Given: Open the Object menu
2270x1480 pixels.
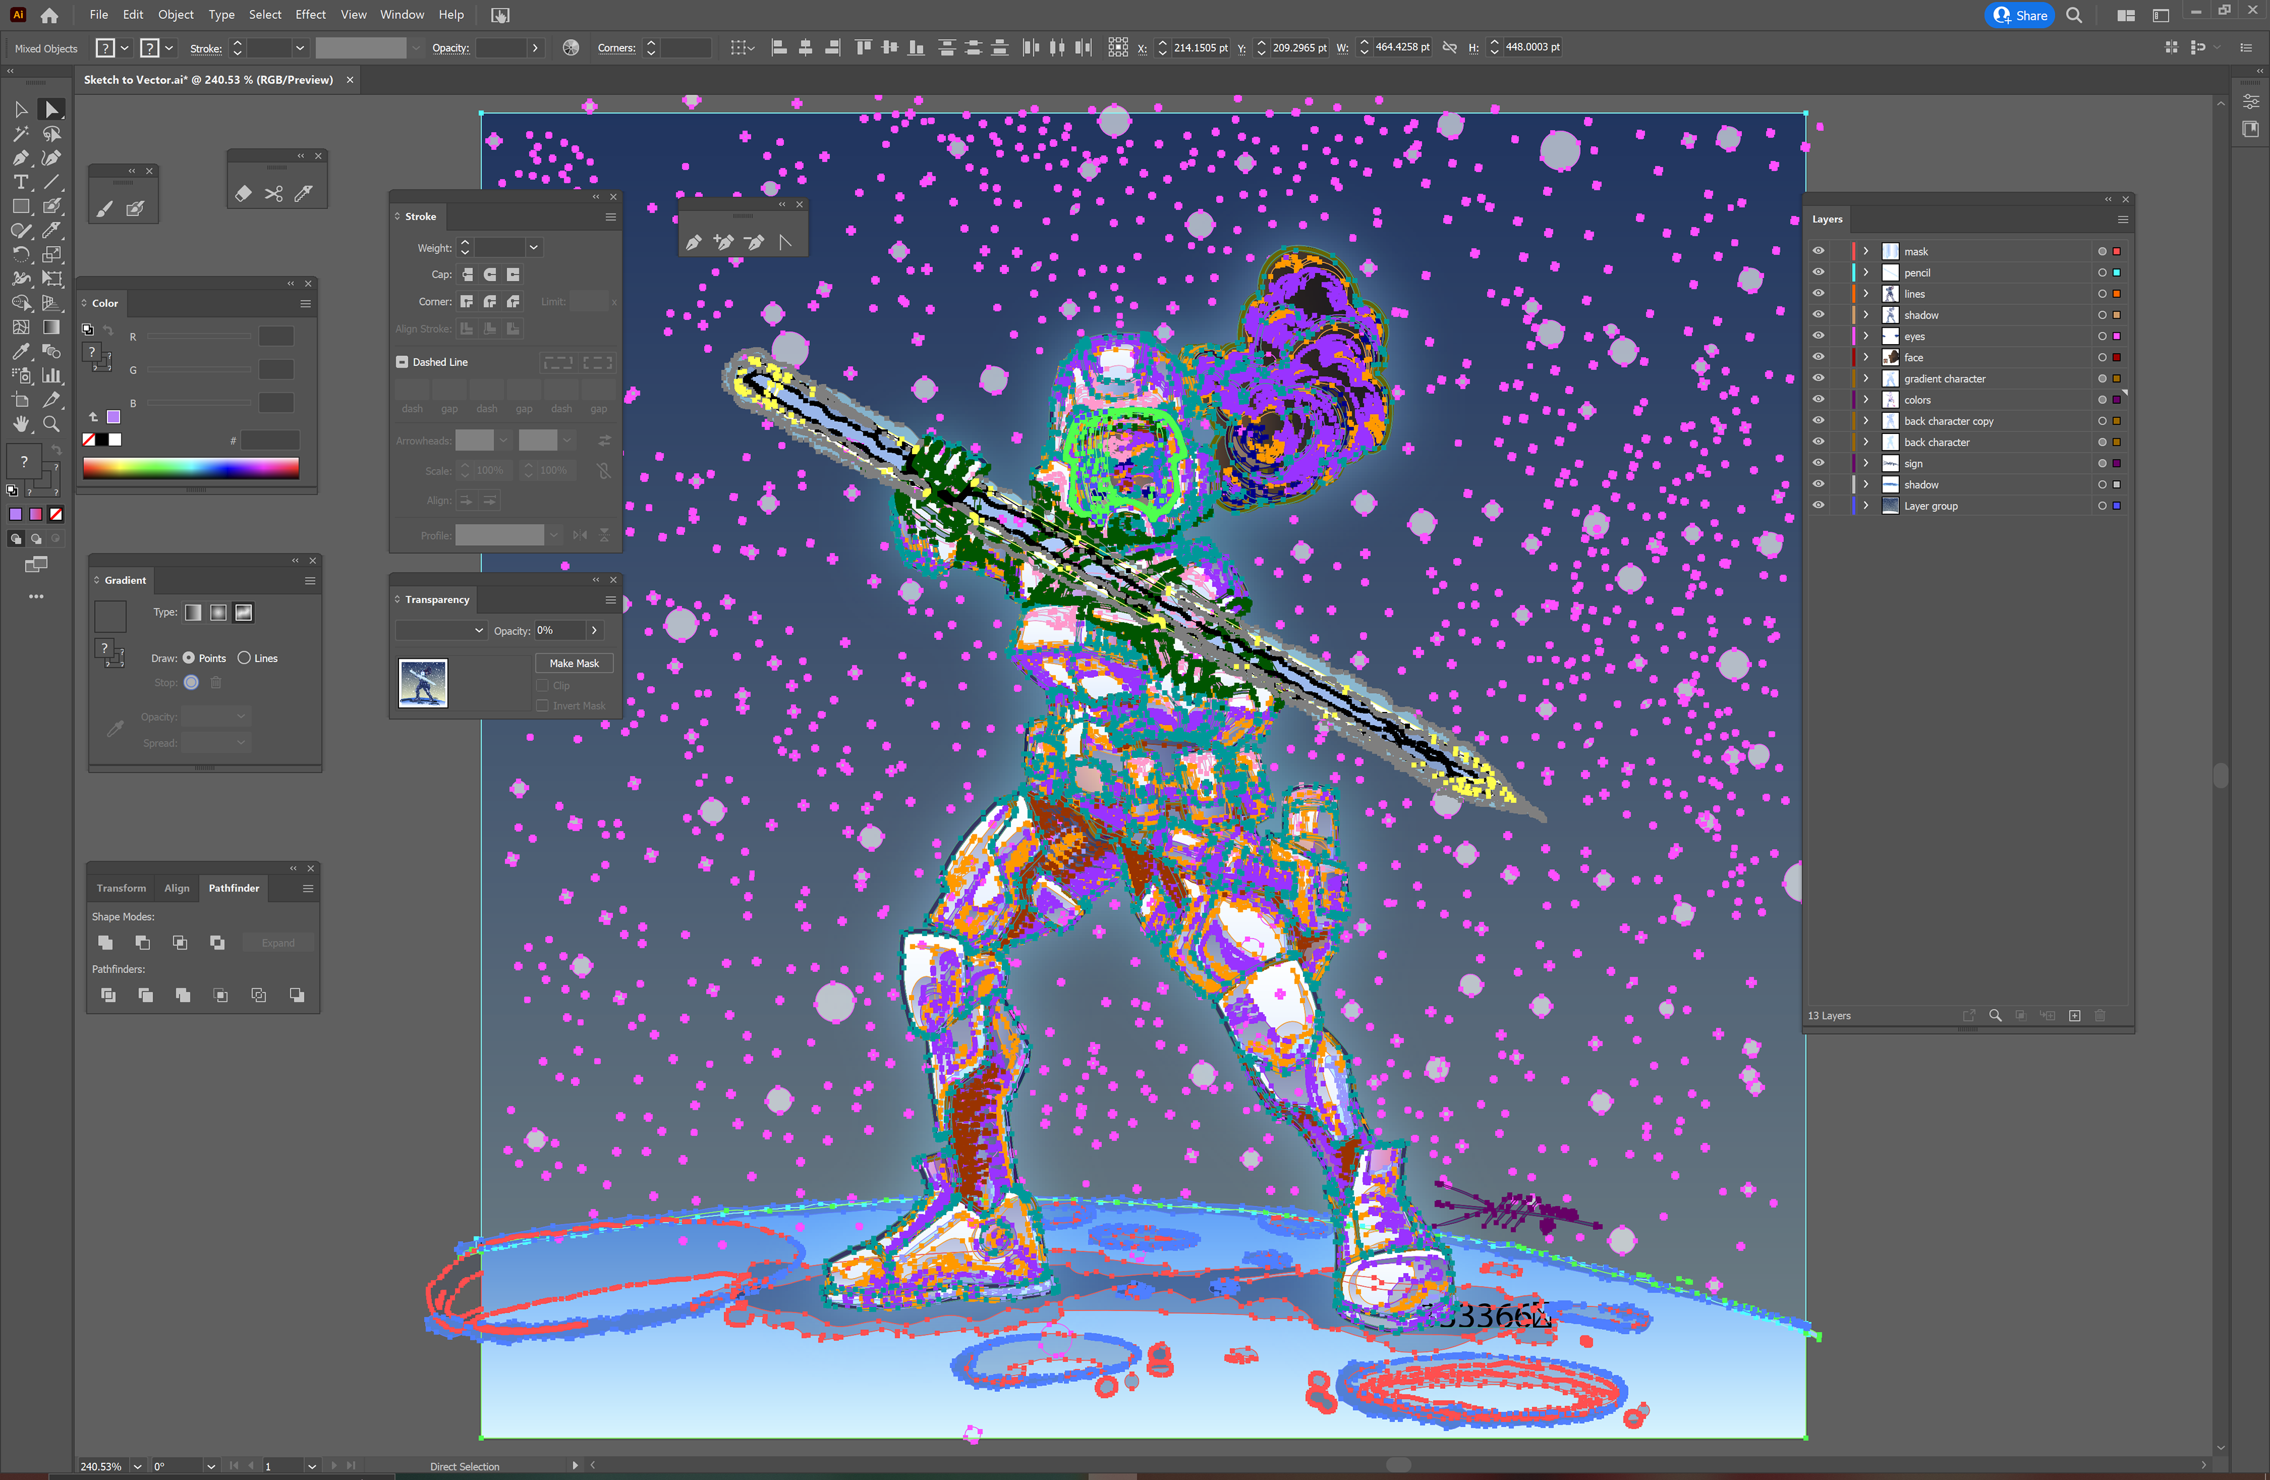Looking at the screenshot, I should tap(176, 14).
